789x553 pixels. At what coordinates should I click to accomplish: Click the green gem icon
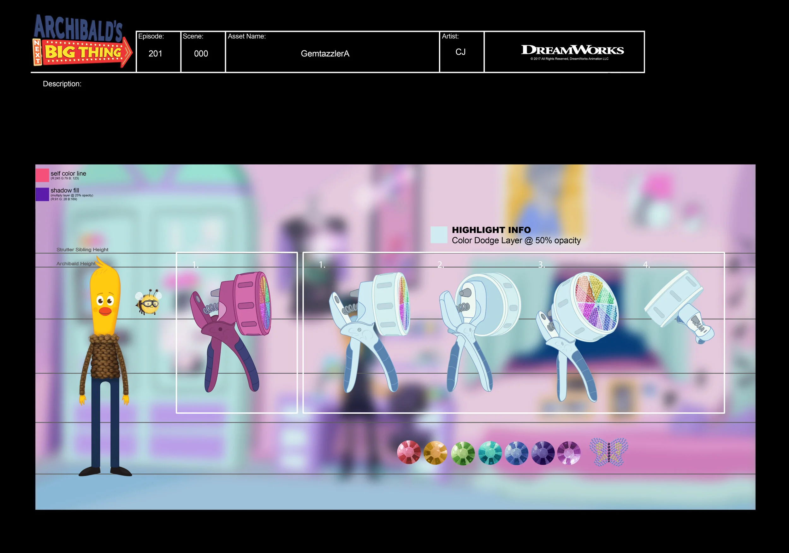point(463,453)
